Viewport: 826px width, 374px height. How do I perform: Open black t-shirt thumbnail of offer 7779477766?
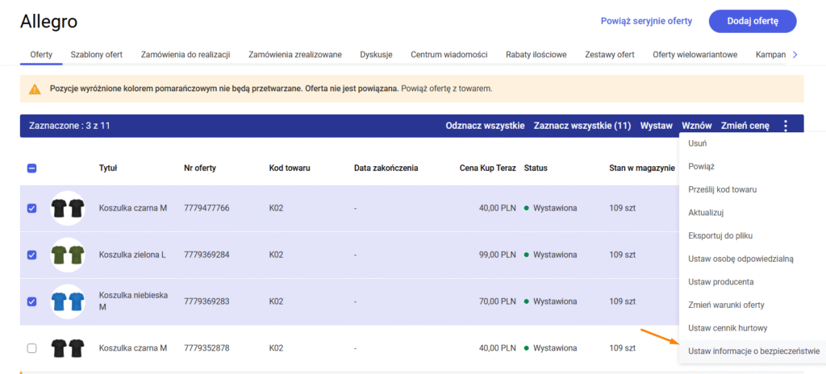coord(68,209)
